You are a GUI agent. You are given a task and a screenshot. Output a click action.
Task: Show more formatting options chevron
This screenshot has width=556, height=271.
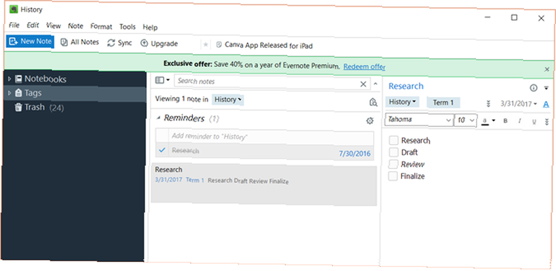pos(547,122)
